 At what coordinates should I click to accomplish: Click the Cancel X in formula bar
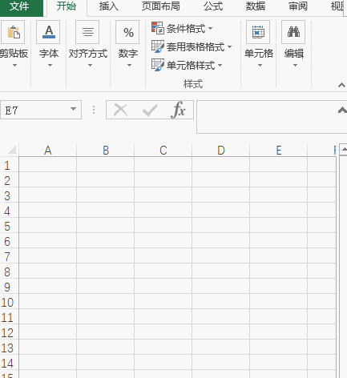pyautogui.click(x=121, y=110)
